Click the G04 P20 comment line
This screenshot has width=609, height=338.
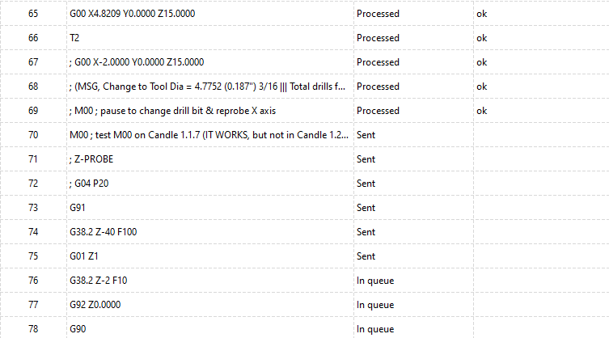click(x=89, y=184)
